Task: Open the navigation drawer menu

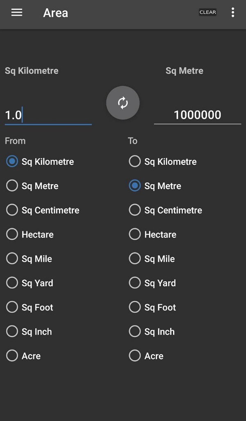Action: click(16, 12)
